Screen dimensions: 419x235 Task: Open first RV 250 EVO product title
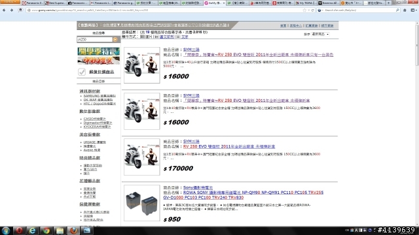point(258,55)
